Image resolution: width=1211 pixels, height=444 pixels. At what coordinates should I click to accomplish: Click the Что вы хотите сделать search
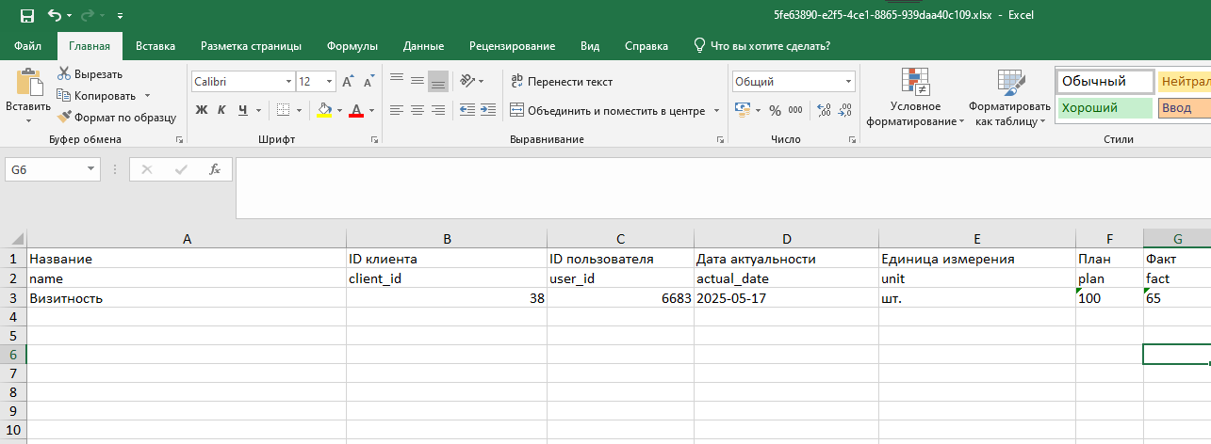[x=761, y=45]
